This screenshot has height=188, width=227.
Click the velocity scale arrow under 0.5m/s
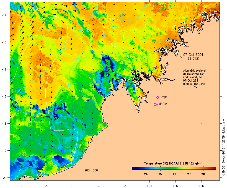click(192, 87)
